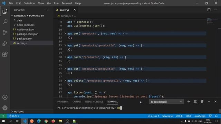Click Ln 7, Col 1 in status bar
Screen dimensions: 221x124
point(153,116)
